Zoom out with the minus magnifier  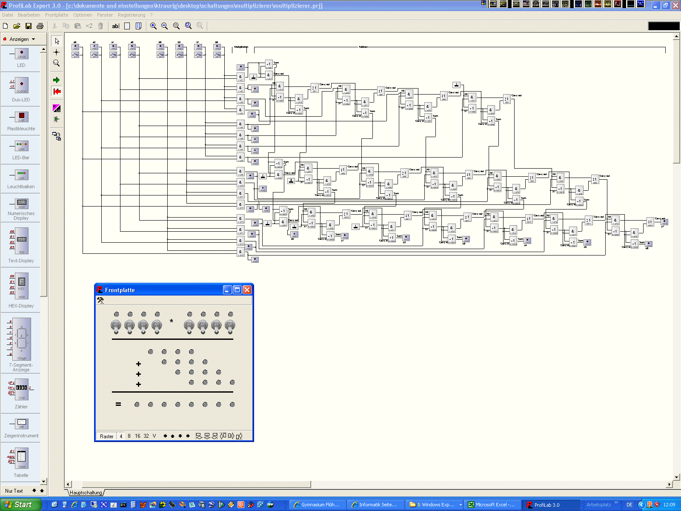(x=165, y=26)
